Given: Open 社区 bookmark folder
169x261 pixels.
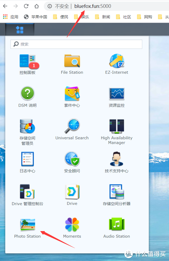Looking at the screenshot, I should pos(124,17).
